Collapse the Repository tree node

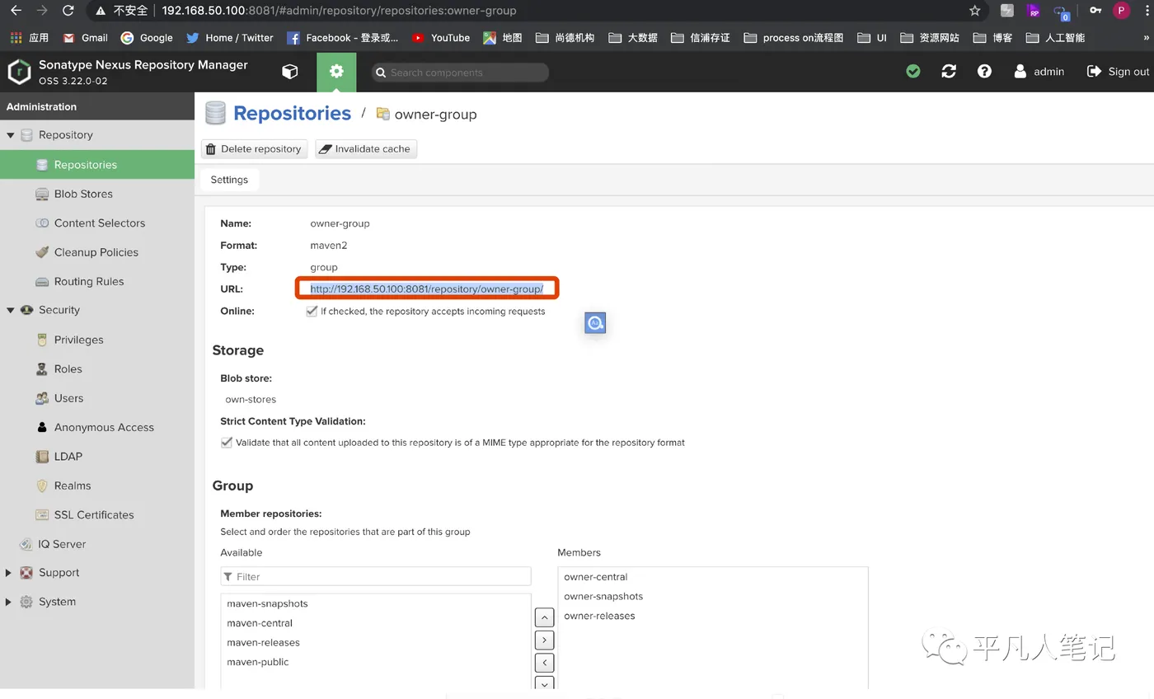pyautogui.click(x=11, y=135)
